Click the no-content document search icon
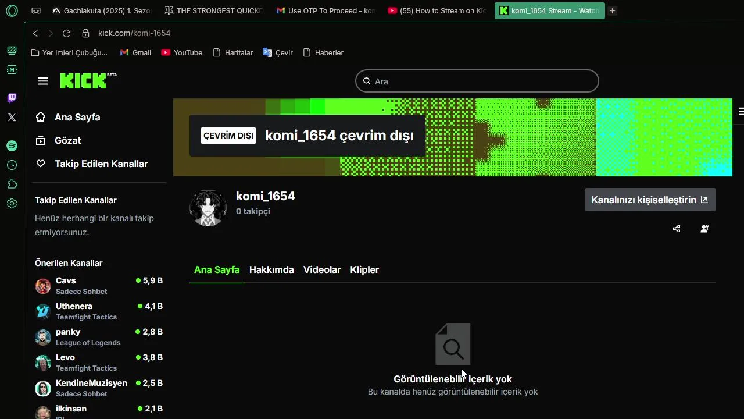 tap(453, 344)
